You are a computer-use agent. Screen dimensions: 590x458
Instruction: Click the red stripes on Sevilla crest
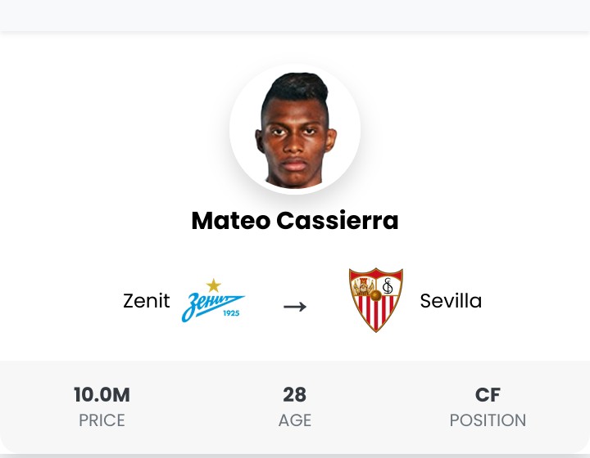coord(376,312)
